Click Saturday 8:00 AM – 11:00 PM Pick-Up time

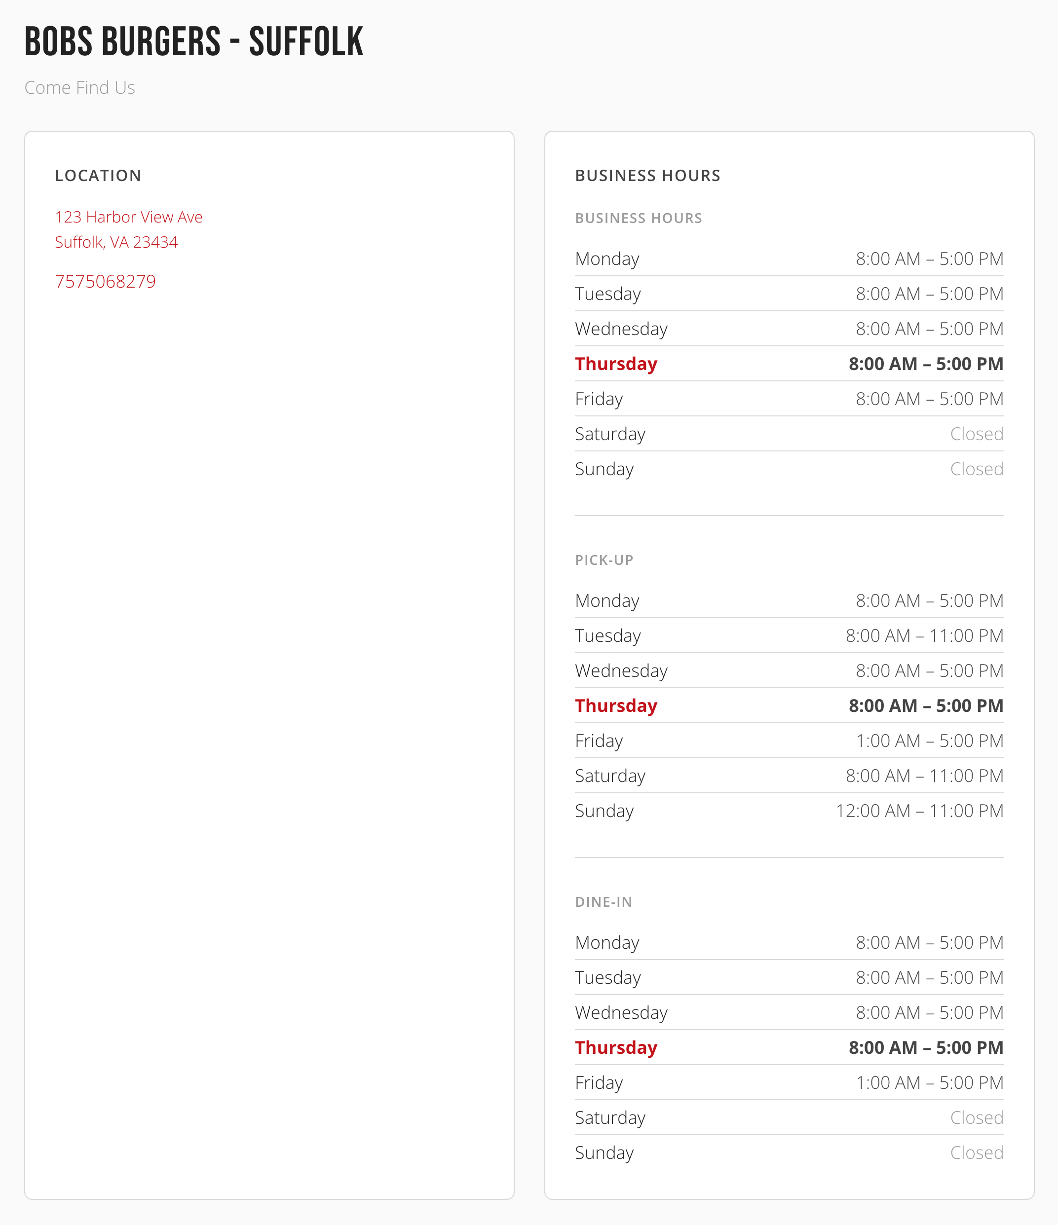click(x=924, y=776)
